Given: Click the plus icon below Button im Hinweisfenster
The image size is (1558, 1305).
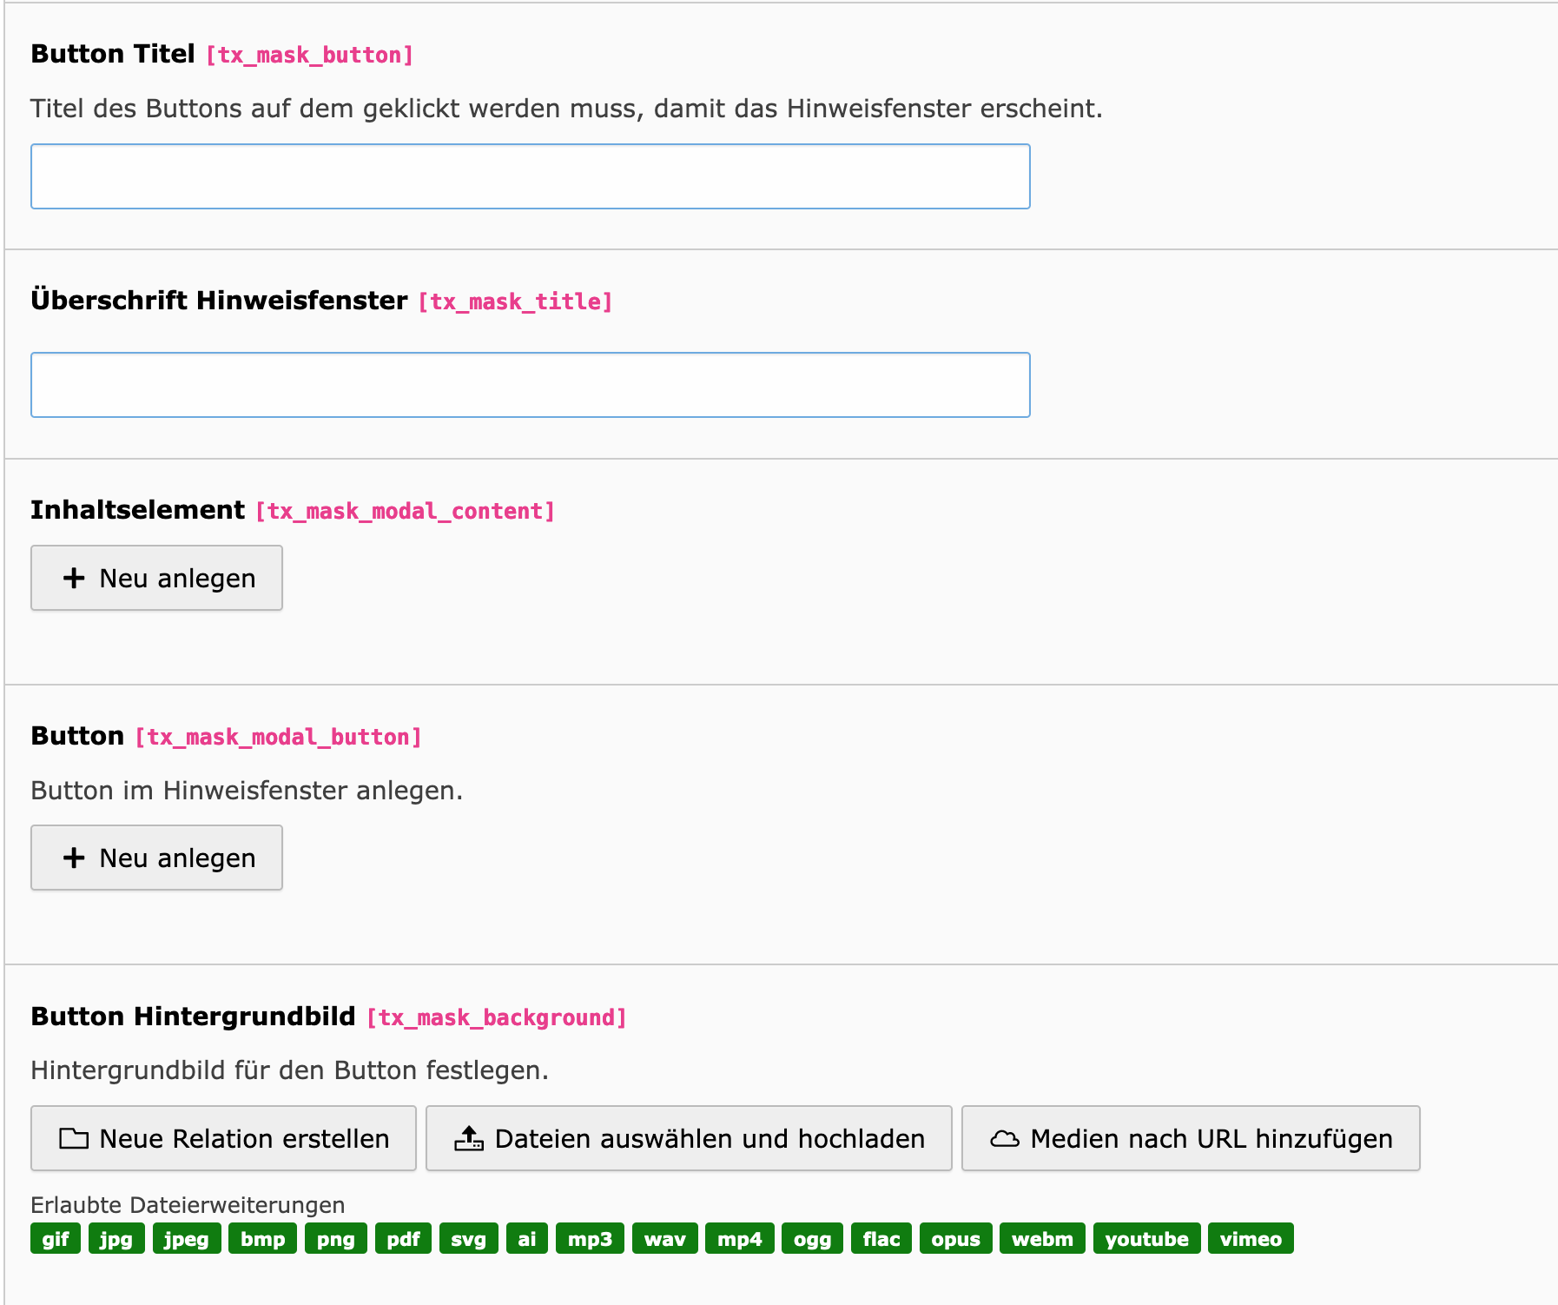Looking at the screenshot, I should [x=74, y=858].
